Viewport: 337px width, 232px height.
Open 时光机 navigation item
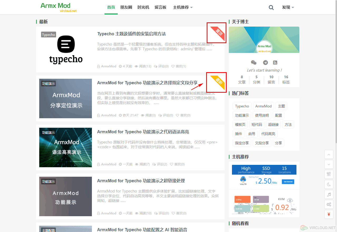[x=143, y=7]
